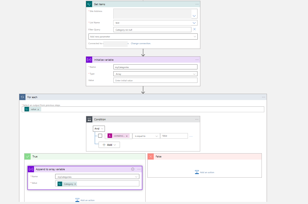
Task: Click the 'Select an output from previous steps' label
Action: pos(42,105)
